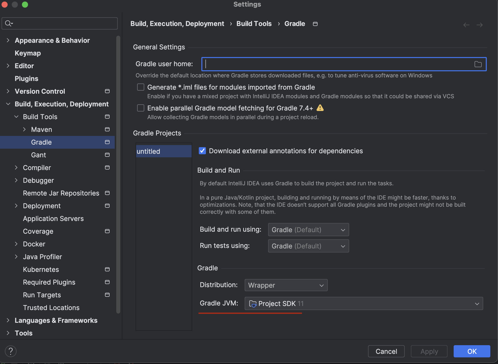The image size is (498, 364).
Task: Click the project icon next to Run Targets
Action: [x=107, y=295]
